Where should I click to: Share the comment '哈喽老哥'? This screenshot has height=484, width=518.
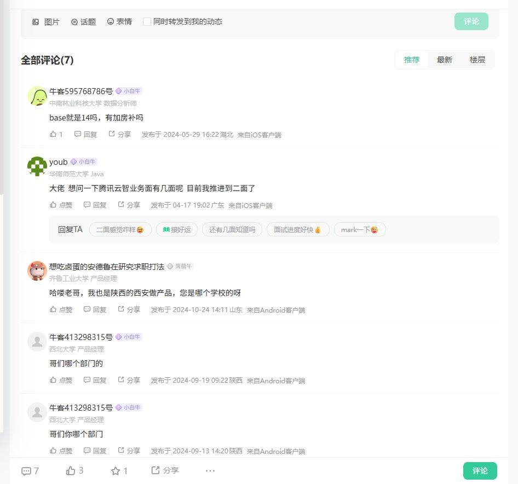129,309
